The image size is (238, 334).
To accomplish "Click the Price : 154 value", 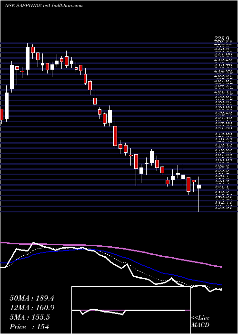I will 30,327.
